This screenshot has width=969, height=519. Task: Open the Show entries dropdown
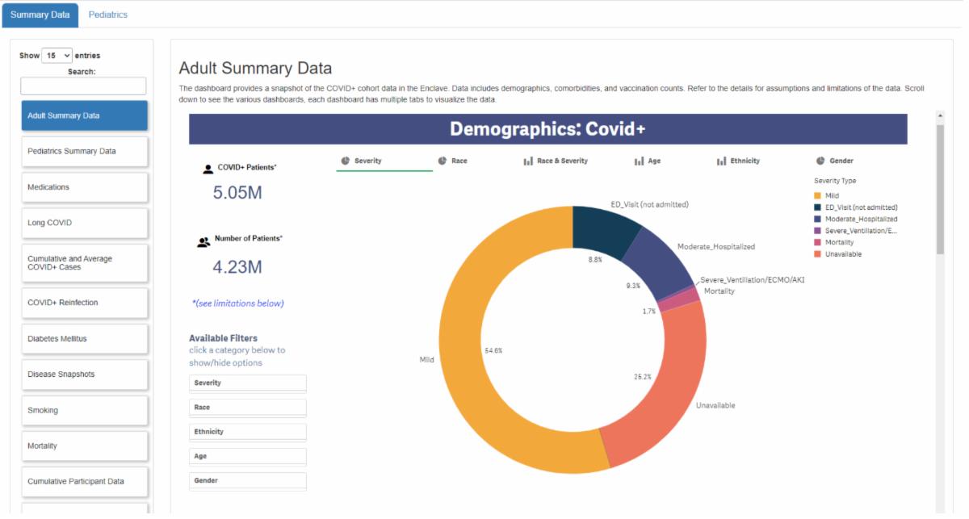tap(57, 56)
